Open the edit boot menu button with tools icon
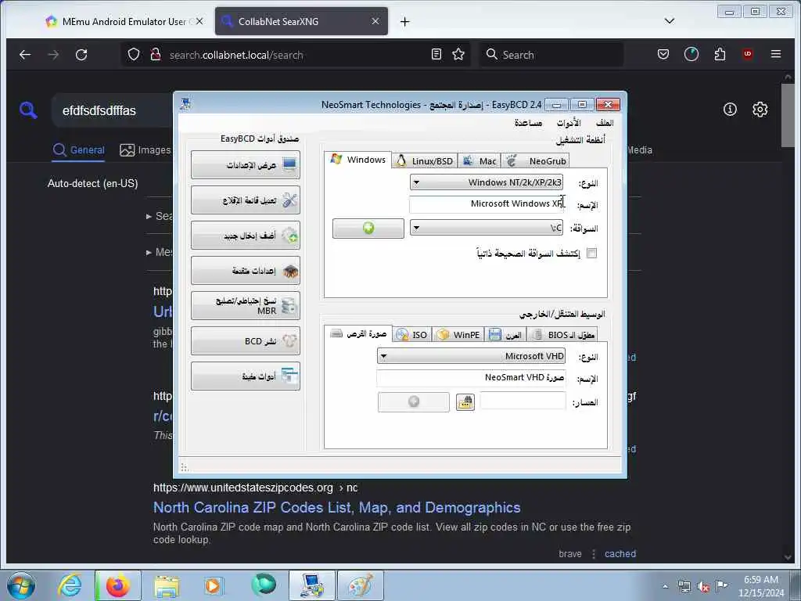801x601 pixels. pyautogui.click(x=245, y=200)
